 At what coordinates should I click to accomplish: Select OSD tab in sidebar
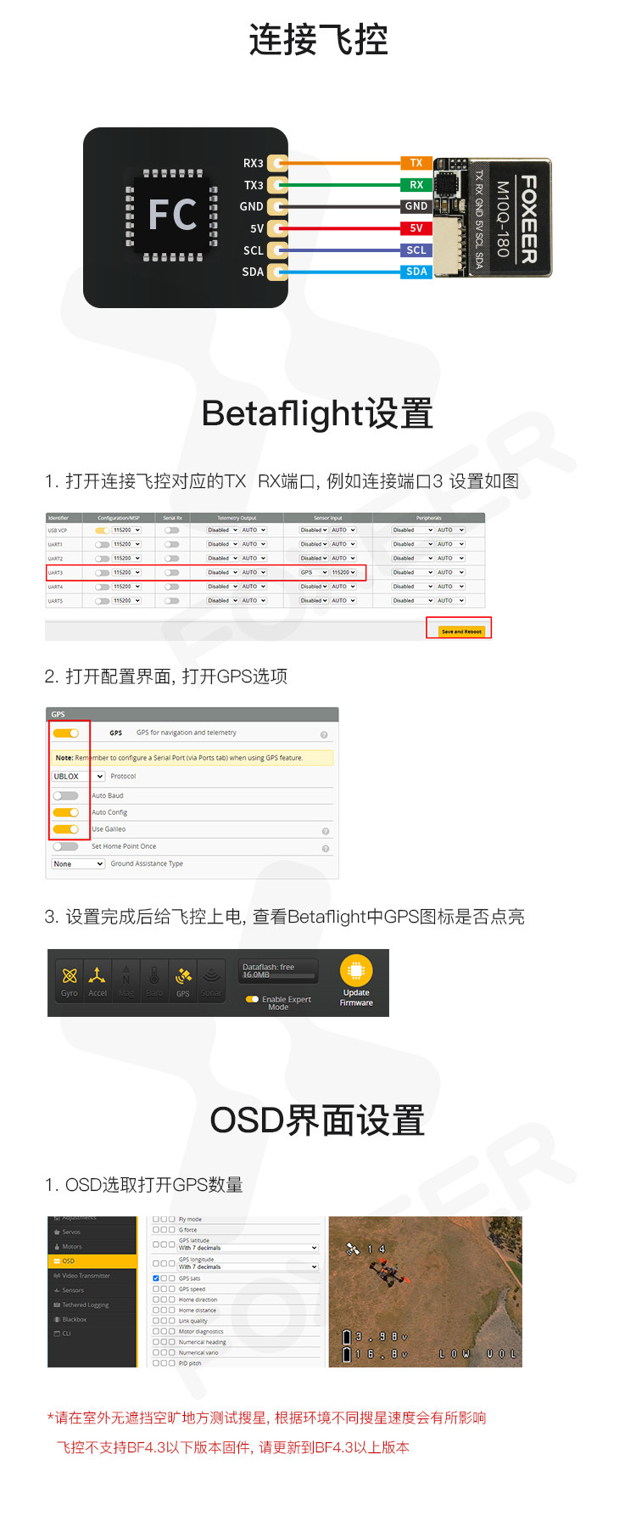pos(92,1261)
